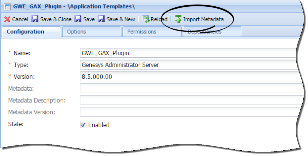Open the Permissions tab

point(152,32)
